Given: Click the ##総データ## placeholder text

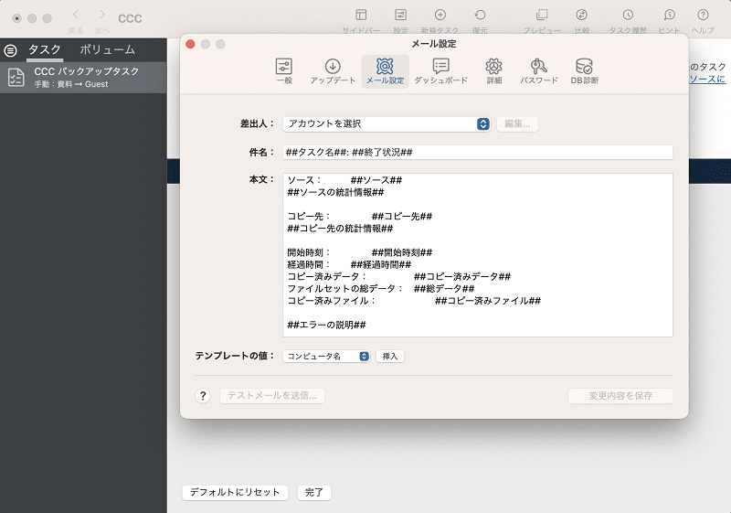Looking at the screenshot, I should 444,289.
